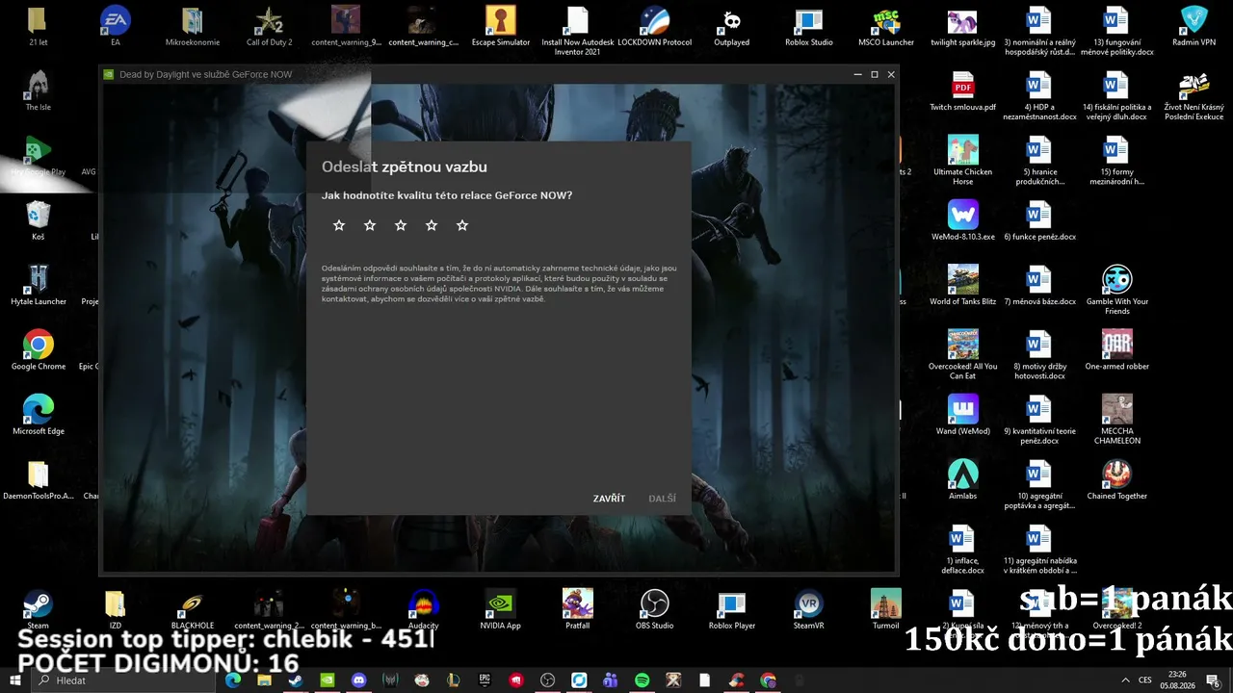1233x693 pixels.
Task: Open the taskbar clock showing 23:26
Action: 1176,680
